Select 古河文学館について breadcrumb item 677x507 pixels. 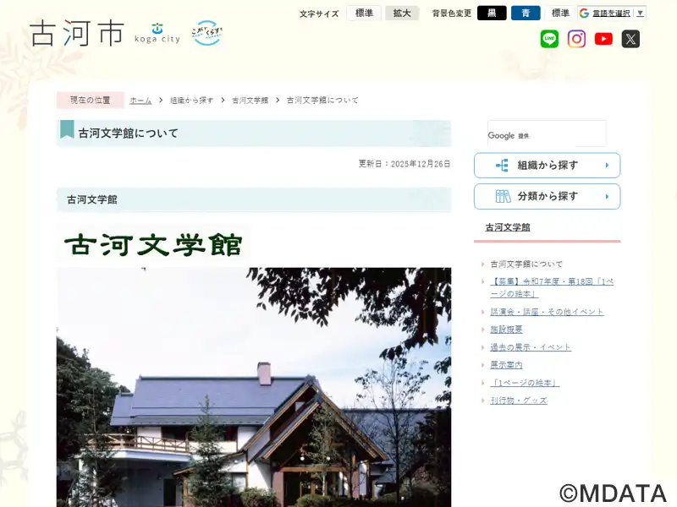coord(322,100)
